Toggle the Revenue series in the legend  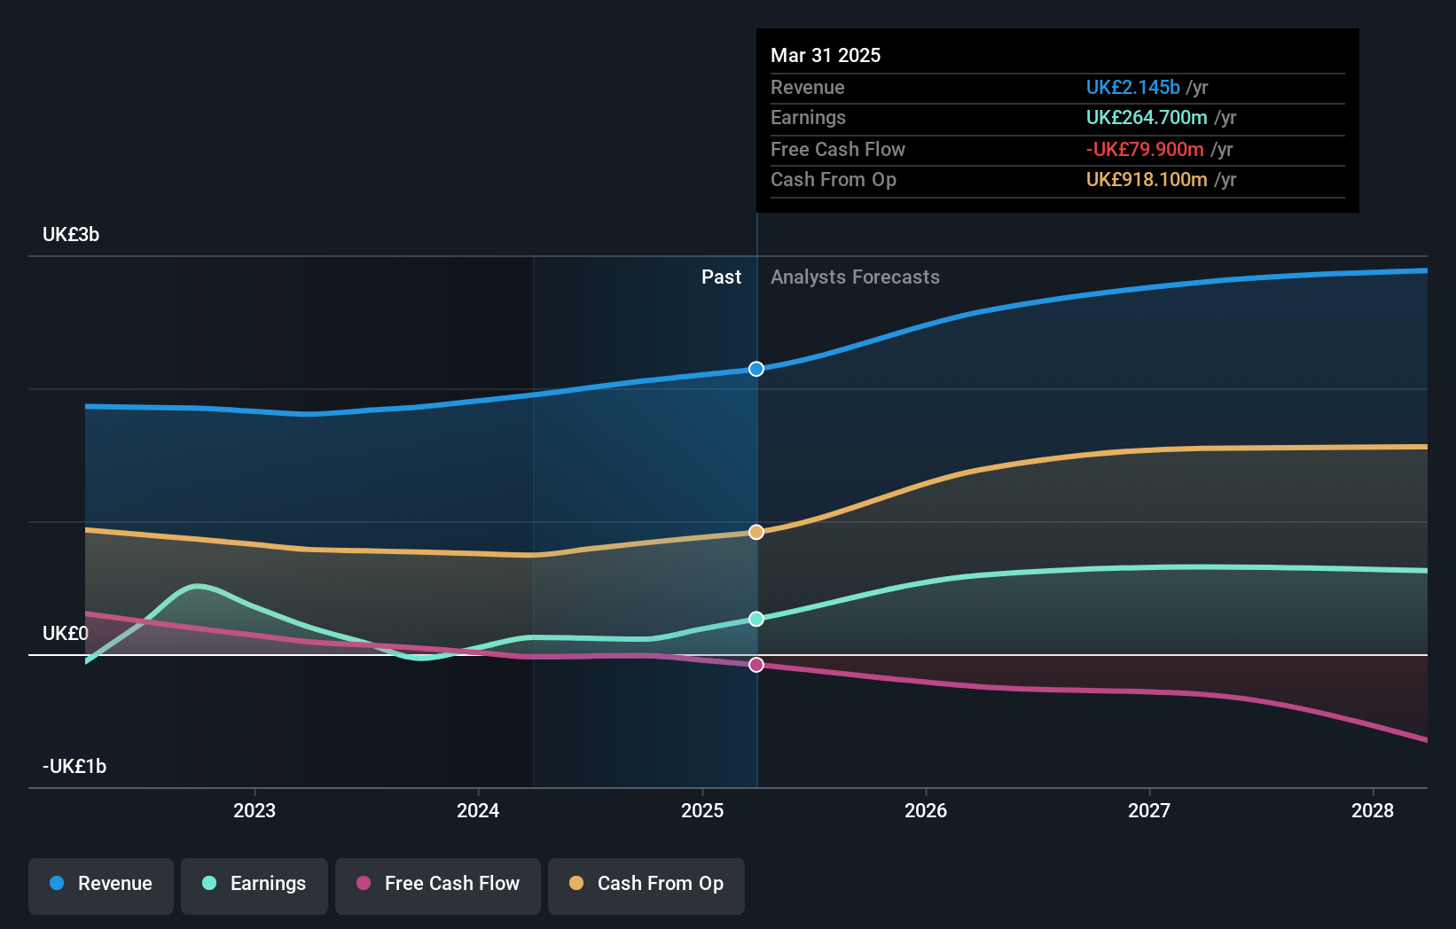[100, 884]
